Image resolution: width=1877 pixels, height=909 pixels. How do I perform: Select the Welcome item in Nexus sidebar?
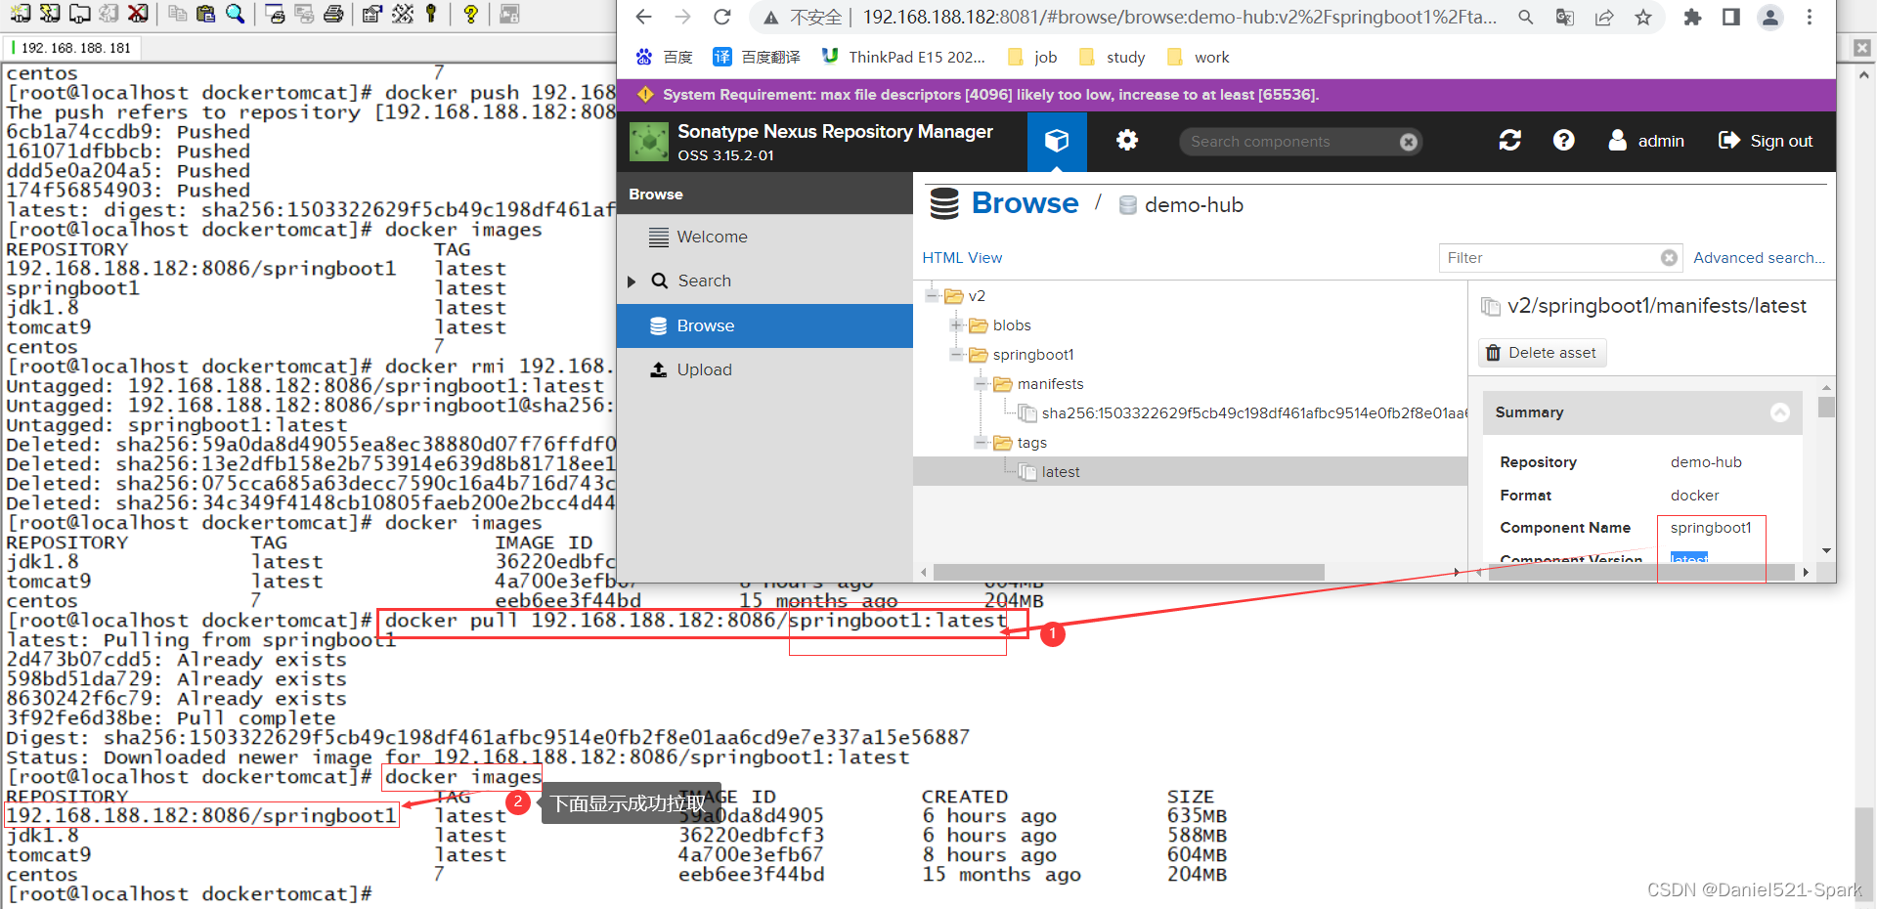click(x=764, y=237)
